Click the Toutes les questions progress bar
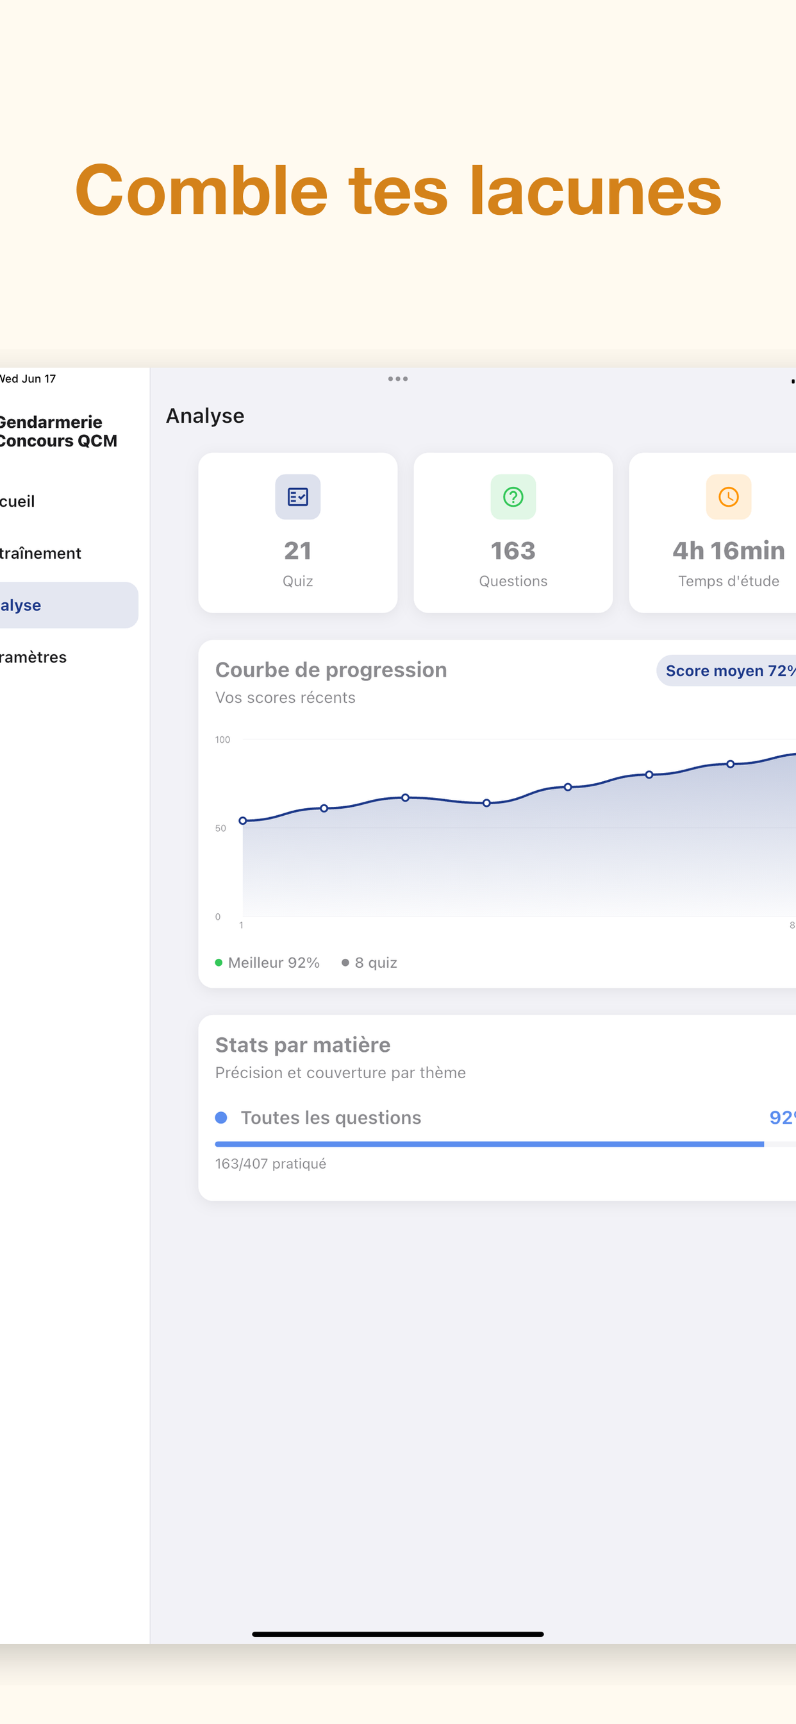This screenshot has height=1724, width=796. pyautogui.click(x=505, y=1144)
